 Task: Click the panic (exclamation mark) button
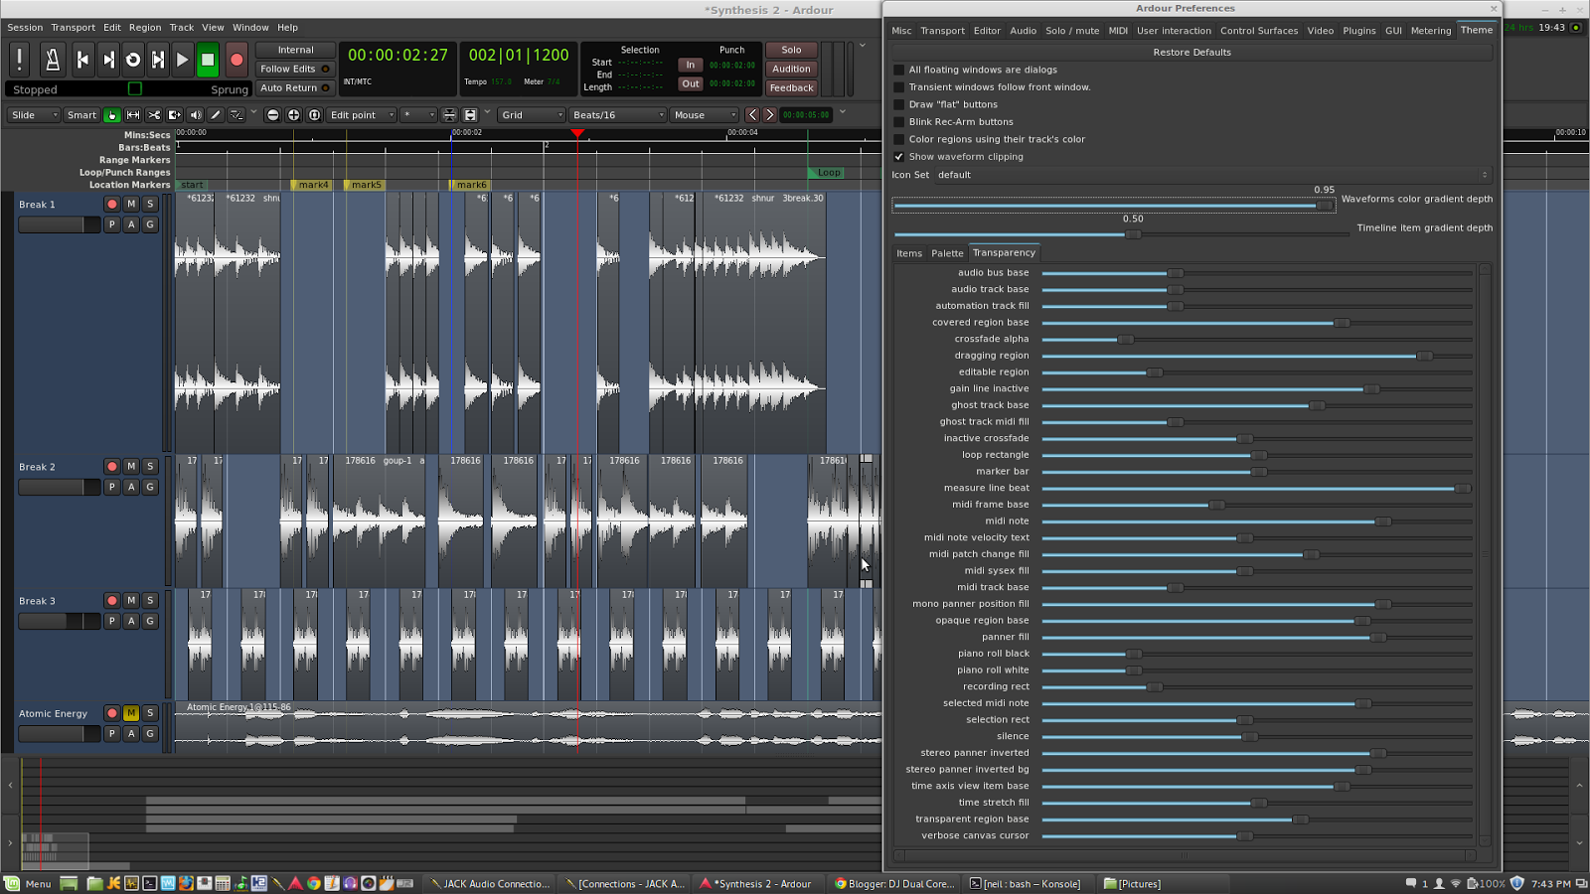pos(19,60)
